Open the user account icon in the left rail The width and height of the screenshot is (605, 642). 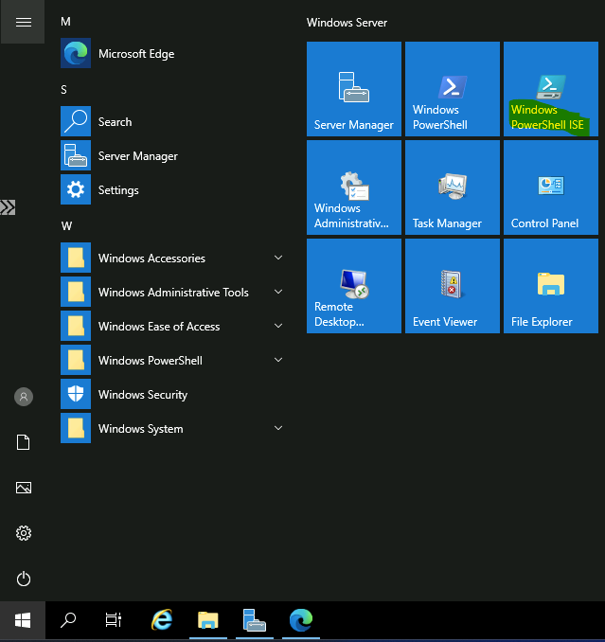pyautogui.click(x=24, y=397)
